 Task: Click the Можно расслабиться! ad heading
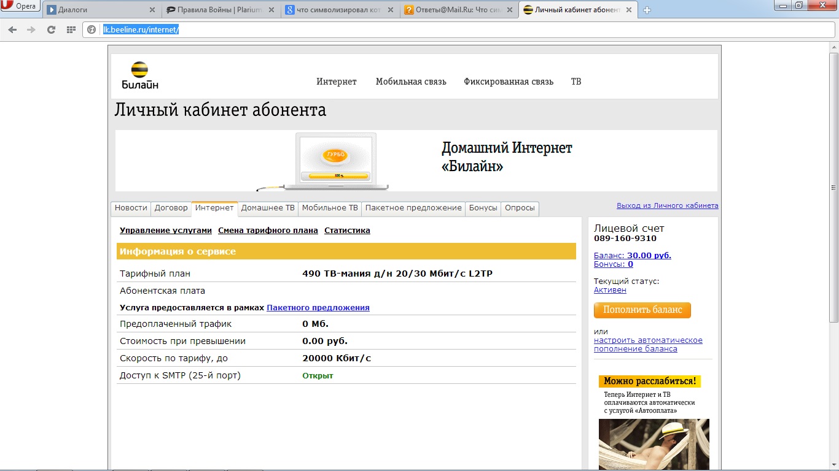tap(650, 381)
